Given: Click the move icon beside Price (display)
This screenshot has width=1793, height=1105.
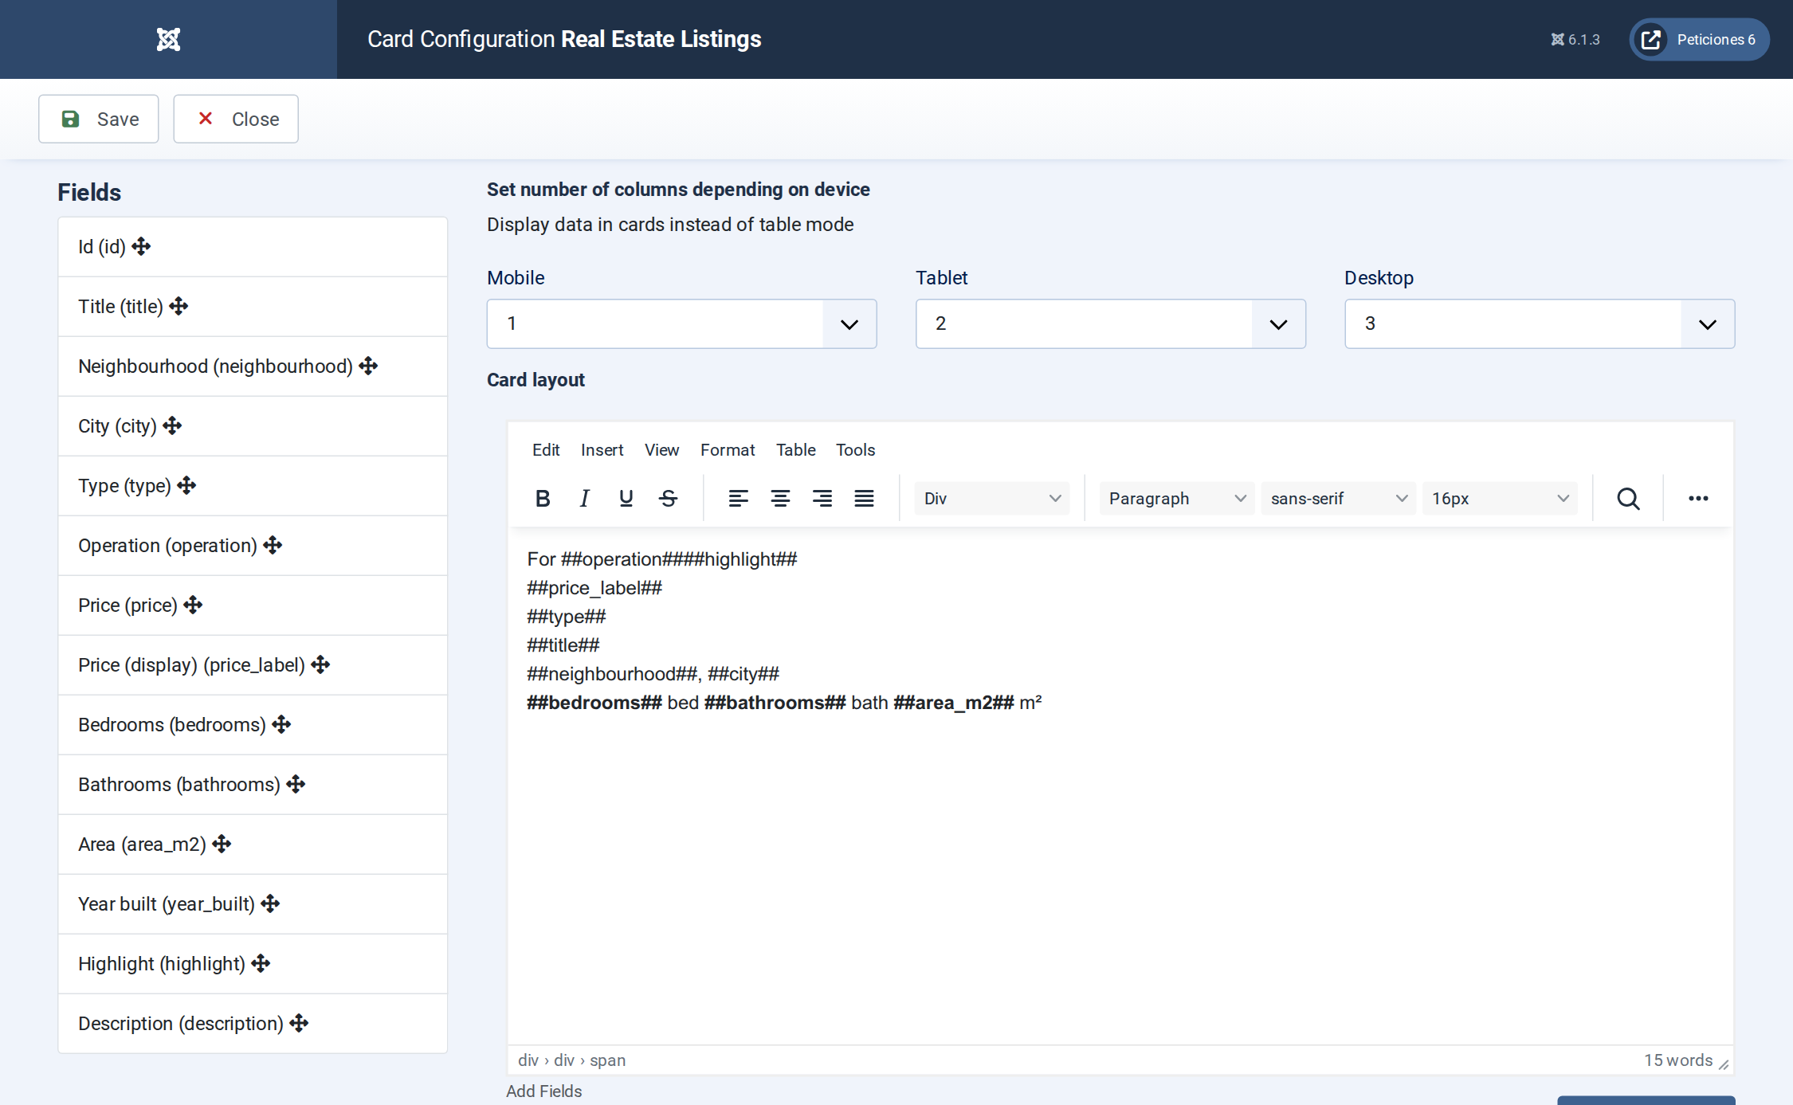Looking at the screenshot, I should [320, 664].
